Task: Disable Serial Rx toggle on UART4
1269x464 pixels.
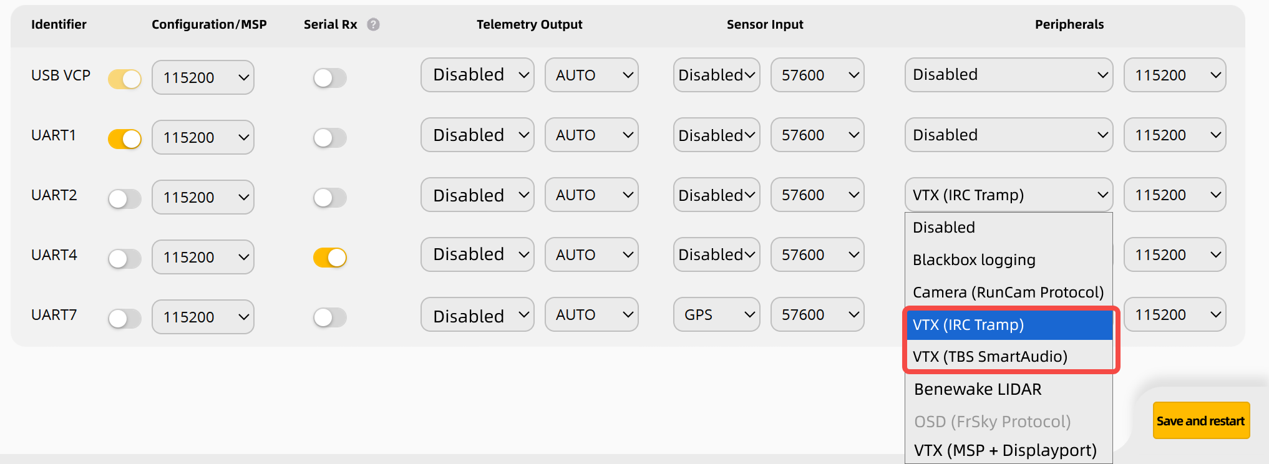Action: click(329, 257)
